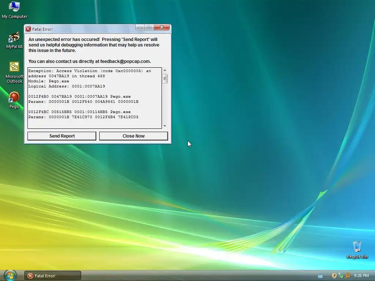Click the 'Params: 0000001B 0012F540' line
This screenshot has width=375, height=281.
pos(83,102)
